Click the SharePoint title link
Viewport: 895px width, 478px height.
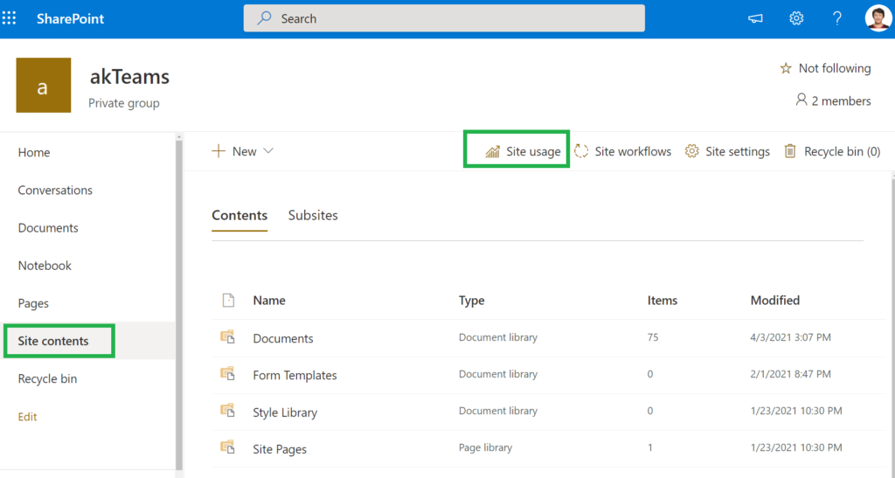pos(70,18)
